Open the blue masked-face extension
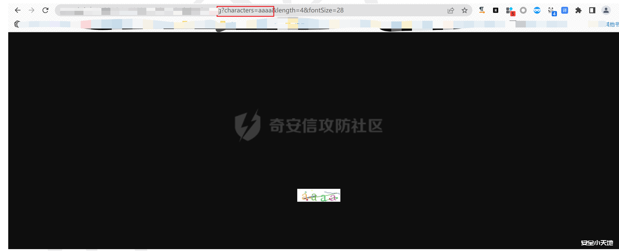619x251 pixels. click(537, 10)
